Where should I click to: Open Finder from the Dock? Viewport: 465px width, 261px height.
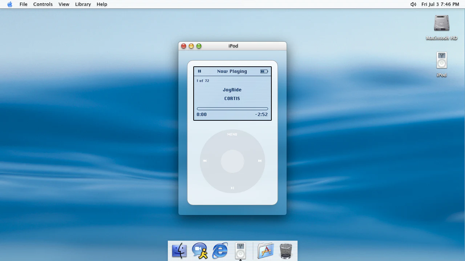tap(179, 251)
